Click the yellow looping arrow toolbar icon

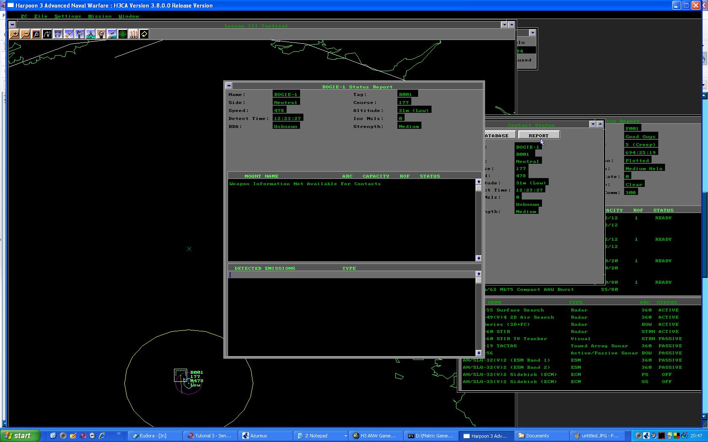144,34
